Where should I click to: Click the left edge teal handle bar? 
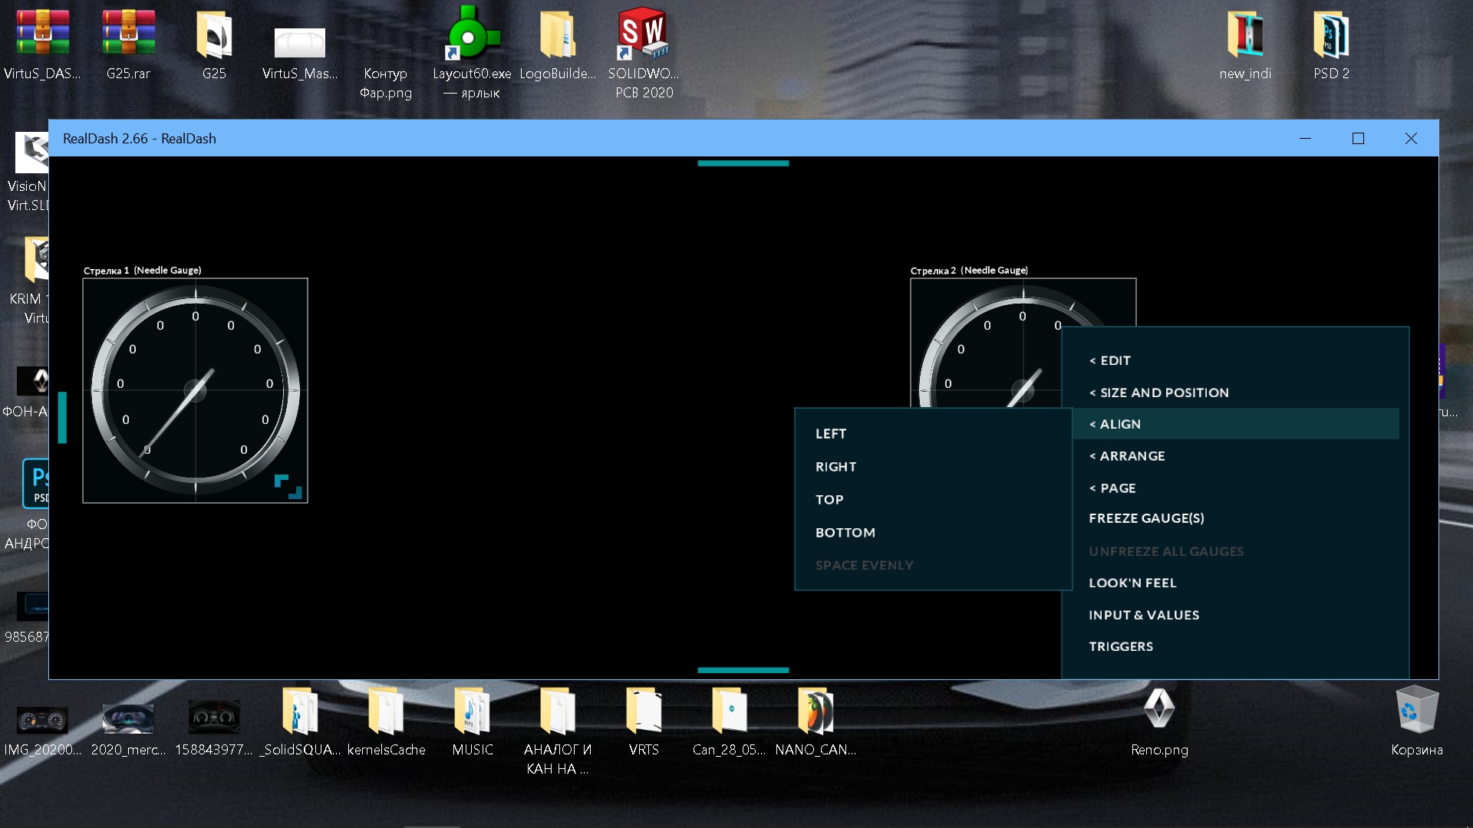62,417
